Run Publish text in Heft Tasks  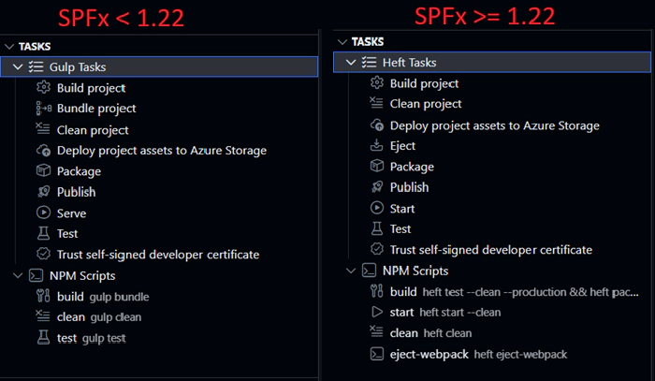(410, 187)
